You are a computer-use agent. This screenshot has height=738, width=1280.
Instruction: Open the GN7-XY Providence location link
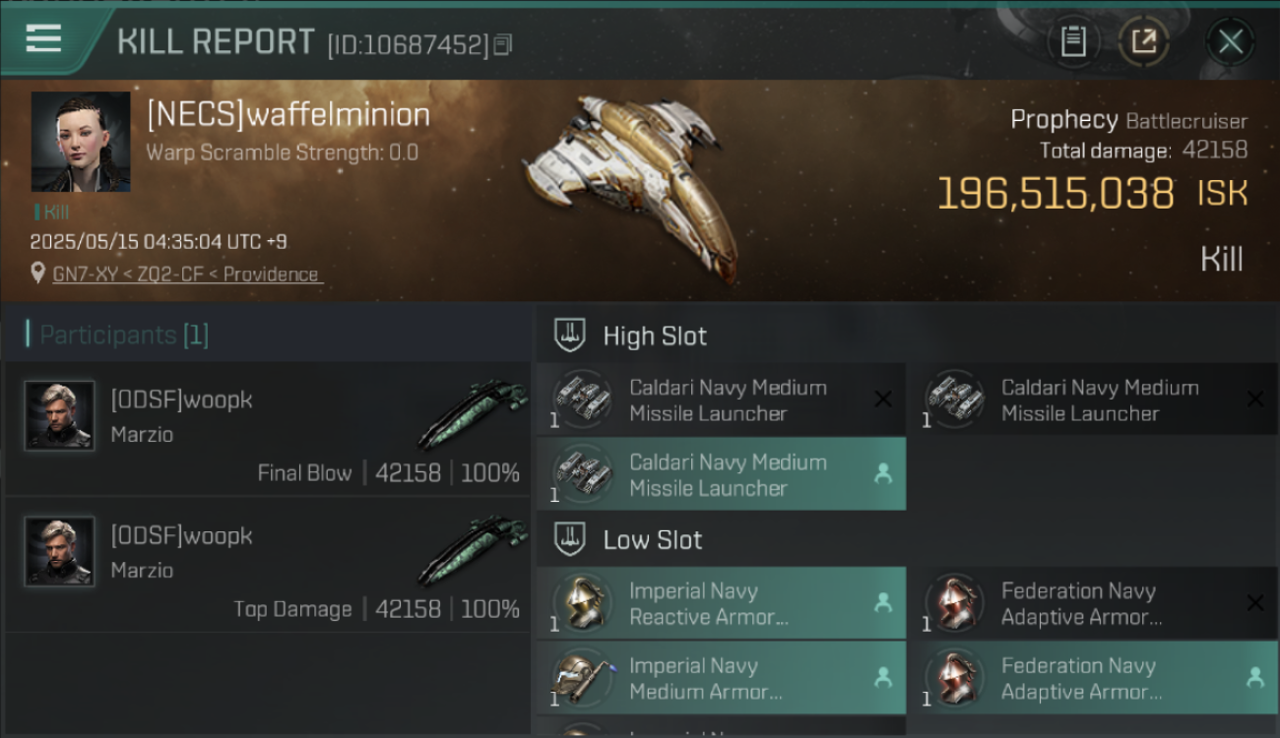pyautogui.click(x=186, y=275)
